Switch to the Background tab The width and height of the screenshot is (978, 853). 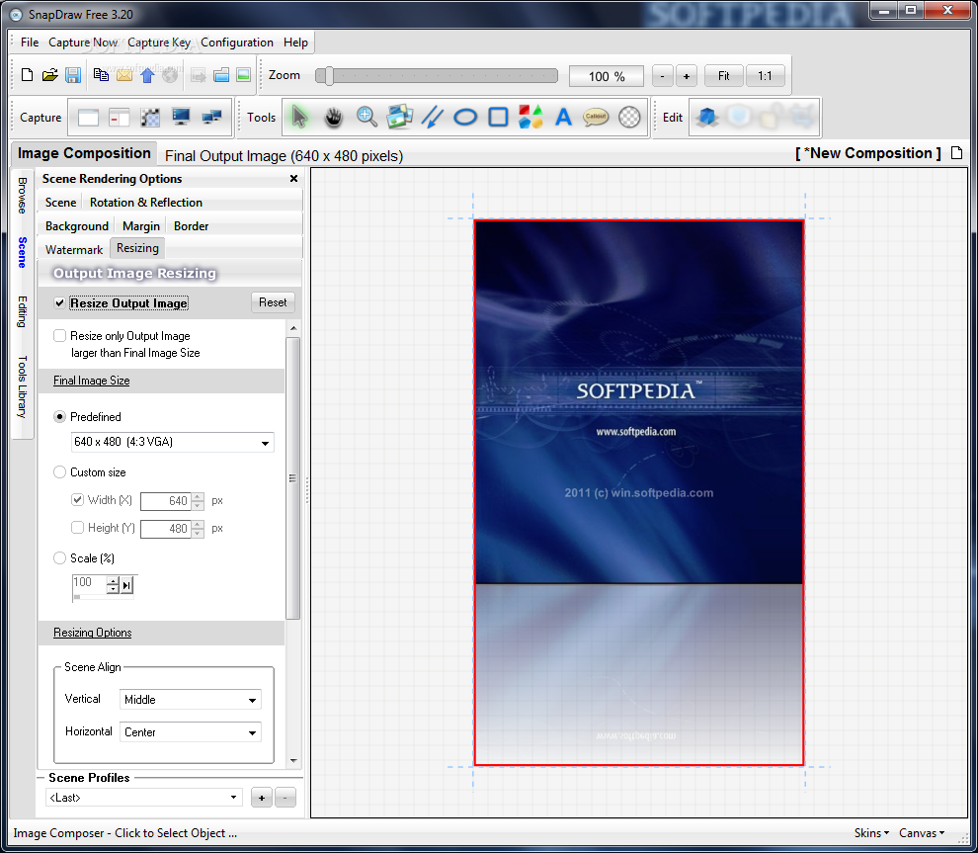(x=77, y=226)
